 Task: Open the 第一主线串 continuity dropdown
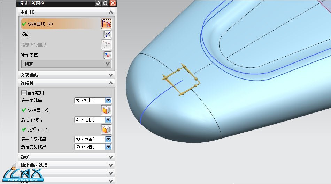click(108, 100)
